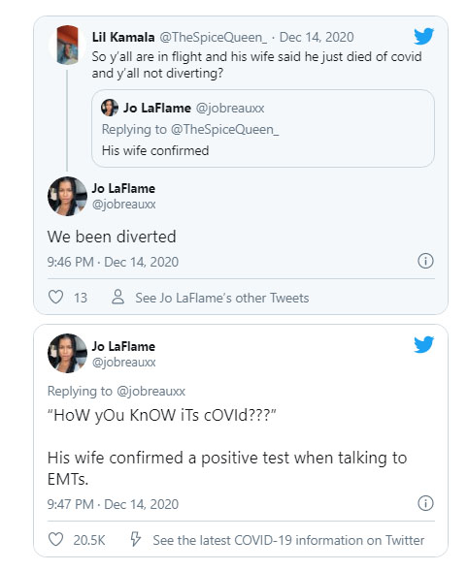Viewport: 468px width, 571px height.
Task: Open the Replying to @jobreauxx link
Action: point(117,391)
